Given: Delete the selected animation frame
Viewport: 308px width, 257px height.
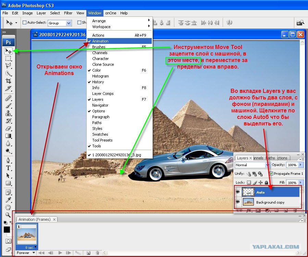Looking at the screenshot, I should 97,253.
